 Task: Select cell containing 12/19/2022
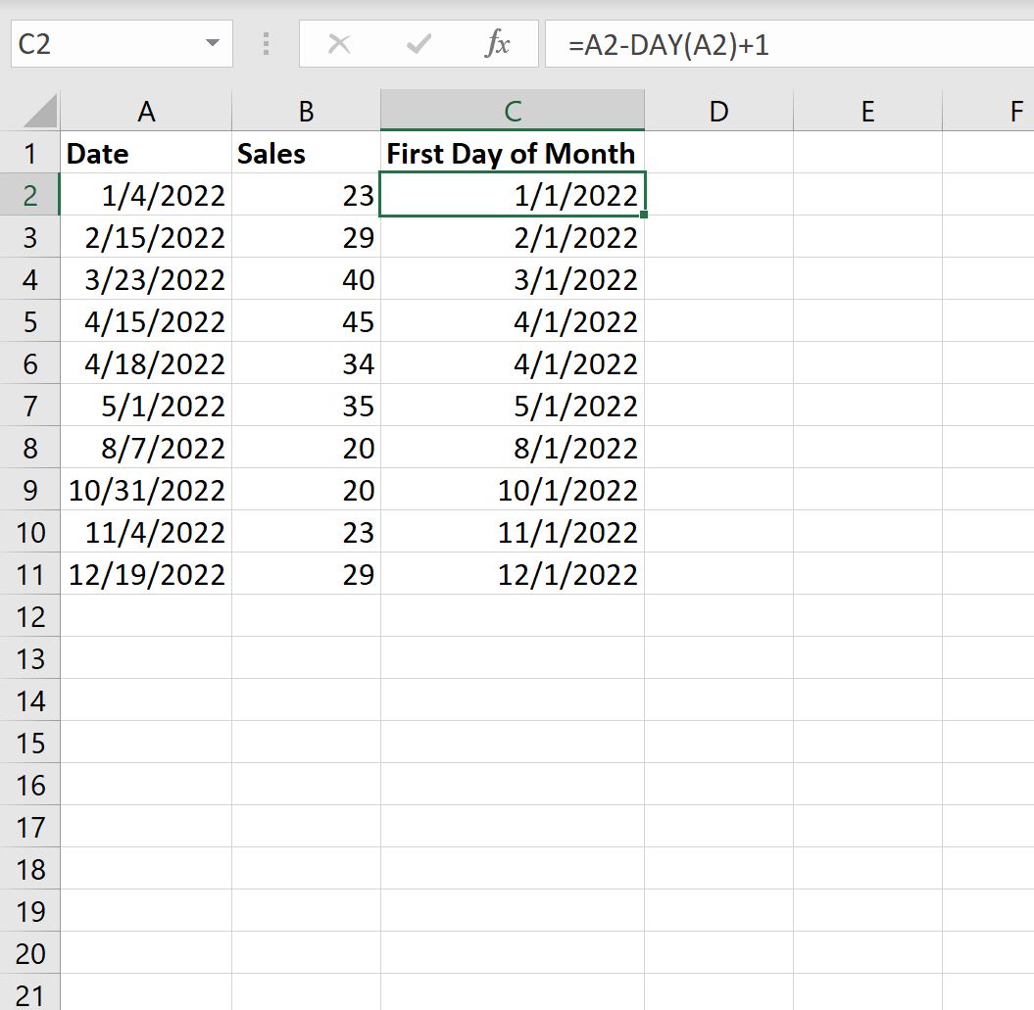(146, 574)
